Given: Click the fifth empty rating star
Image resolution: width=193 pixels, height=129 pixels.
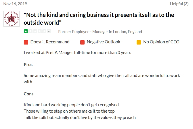Looking at the screenshot, I should 44,31.
